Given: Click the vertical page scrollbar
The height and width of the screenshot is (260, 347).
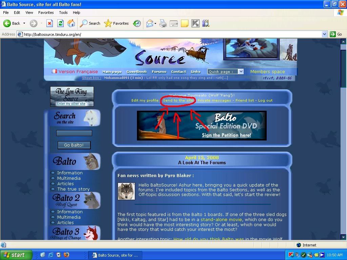Looking at the screenshot, I should (343, 139).
